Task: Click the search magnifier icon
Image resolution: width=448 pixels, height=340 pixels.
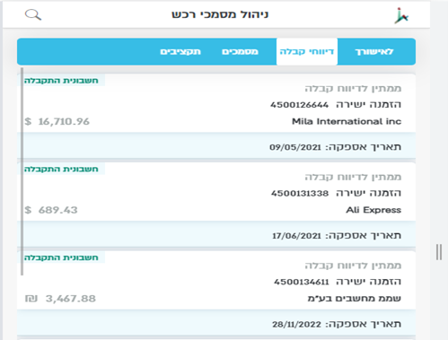Action: pyautogui.click(x=33, y=14)
